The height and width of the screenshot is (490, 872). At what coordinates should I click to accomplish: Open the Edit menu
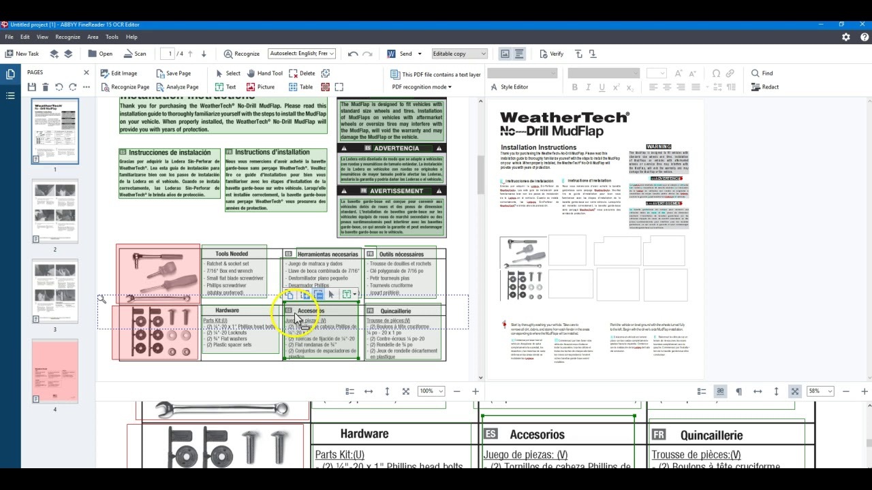[x=25, y=37]
